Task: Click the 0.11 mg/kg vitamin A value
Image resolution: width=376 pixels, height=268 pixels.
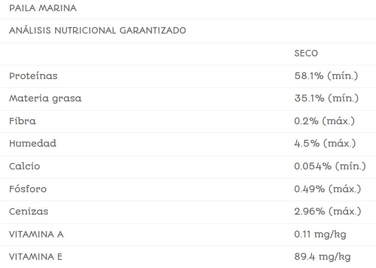Action: pos(320,234)
